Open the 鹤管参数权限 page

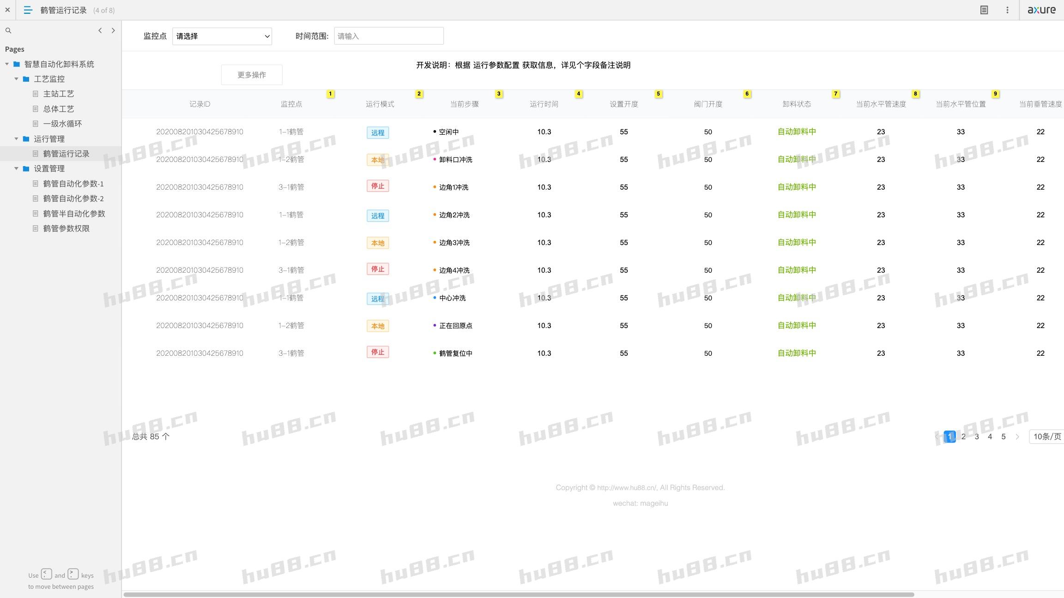(x=66, y=228)
